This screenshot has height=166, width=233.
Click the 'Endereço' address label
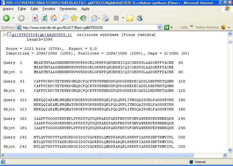[x=8, y=27]
